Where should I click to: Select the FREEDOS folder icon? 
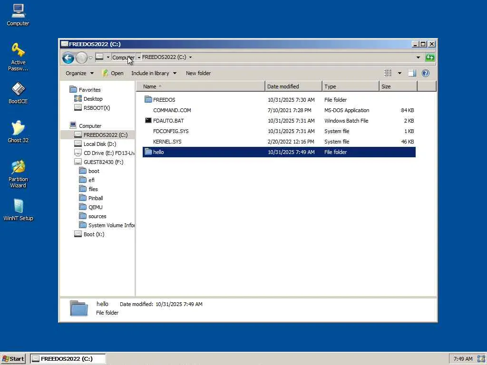click(x=148, y=100)
